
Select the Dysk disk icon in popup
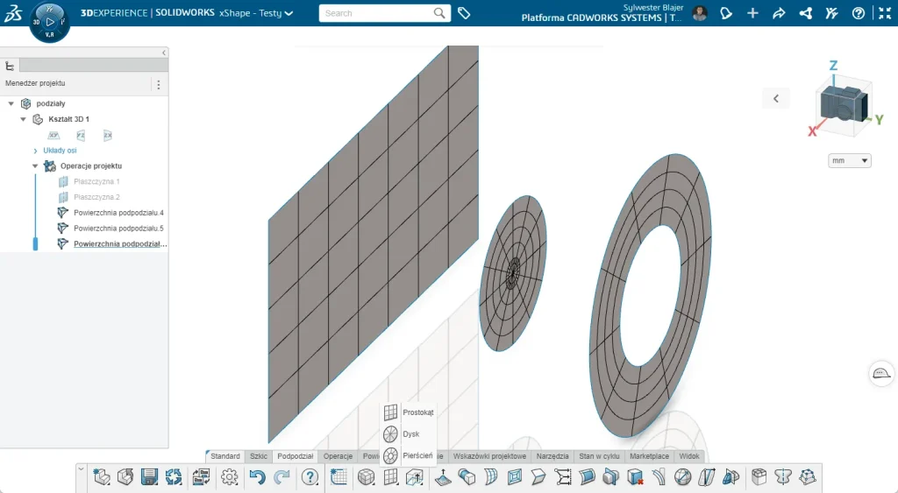390,434
